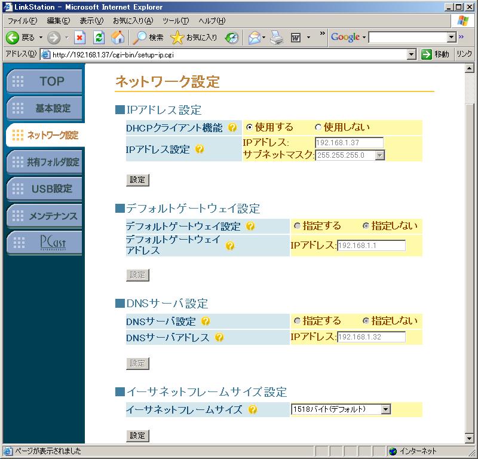Go to TOP sidebar page
478x459 pixels.
coord(44,81)
